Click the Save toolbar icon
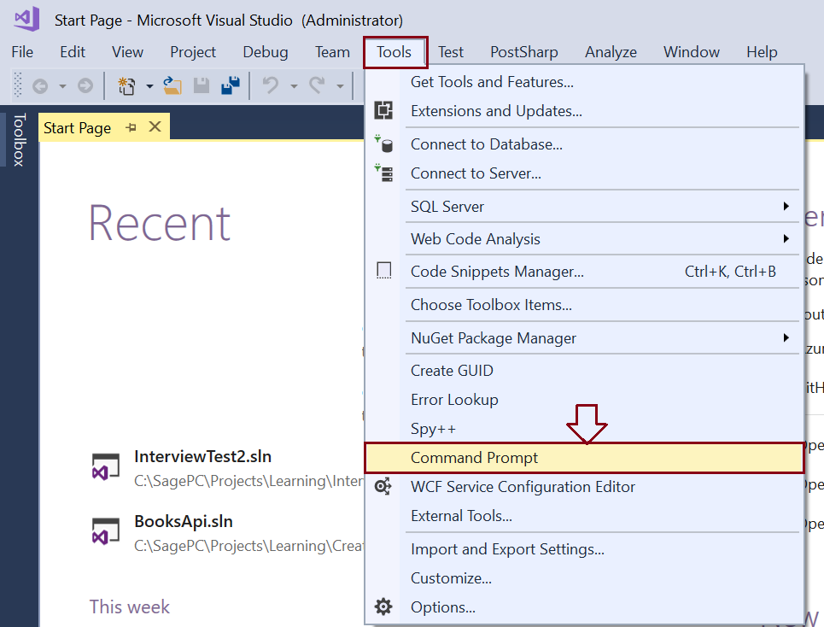 click(202, 85)
